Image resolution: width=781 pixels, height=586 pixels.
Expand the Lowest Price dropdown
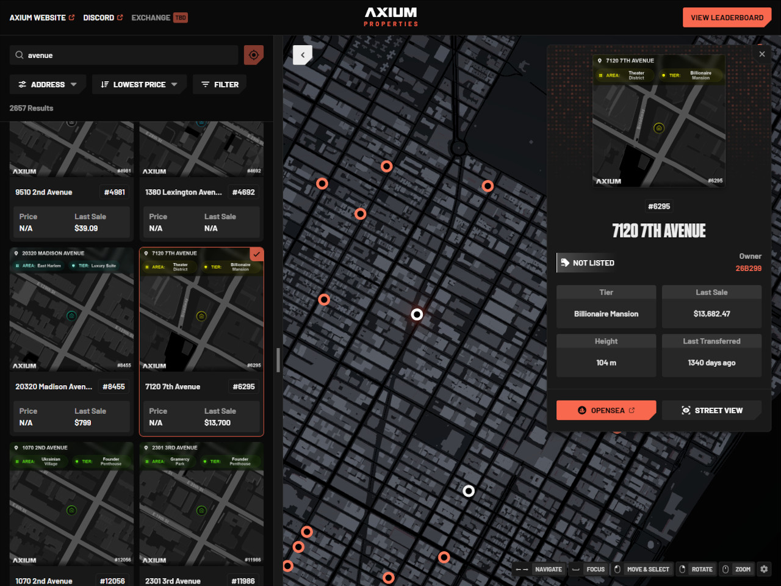coord(139,84)
